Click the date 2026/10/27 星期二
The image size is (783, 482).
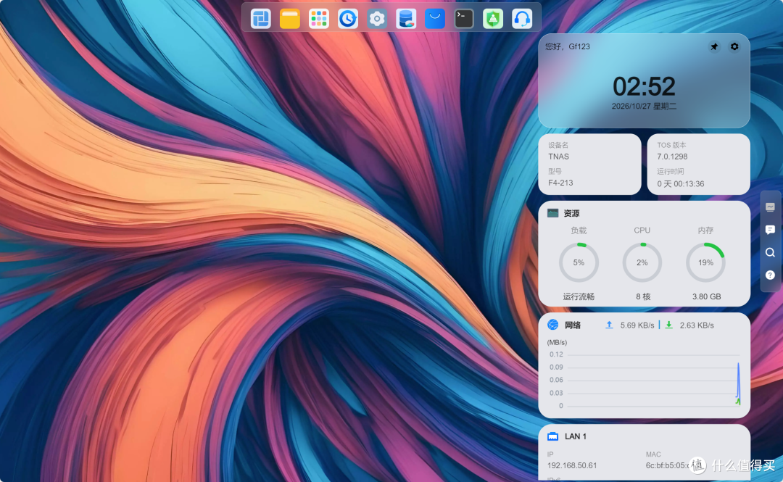645,107
